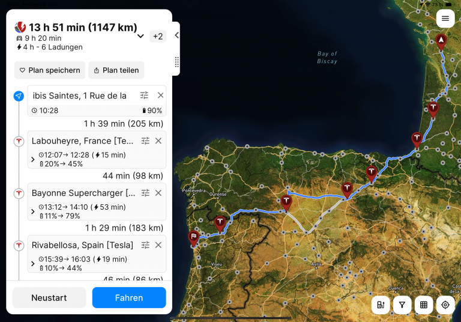Click the start location arrow icon

click(19, 96)
